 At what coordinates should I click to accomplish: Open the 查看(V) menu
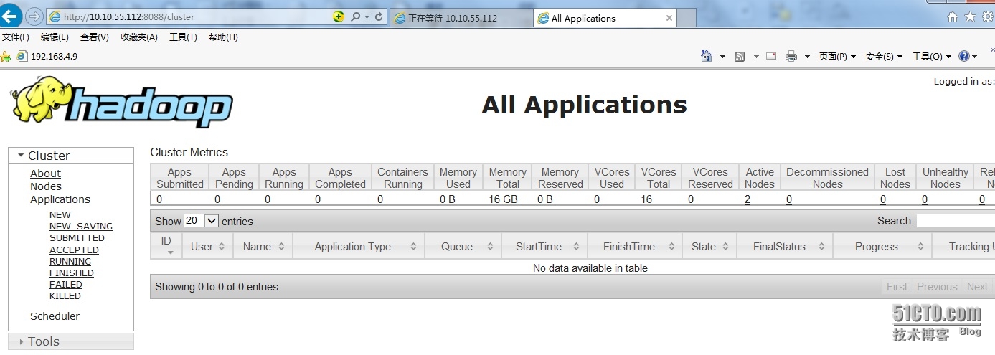[x=94, y=37]
